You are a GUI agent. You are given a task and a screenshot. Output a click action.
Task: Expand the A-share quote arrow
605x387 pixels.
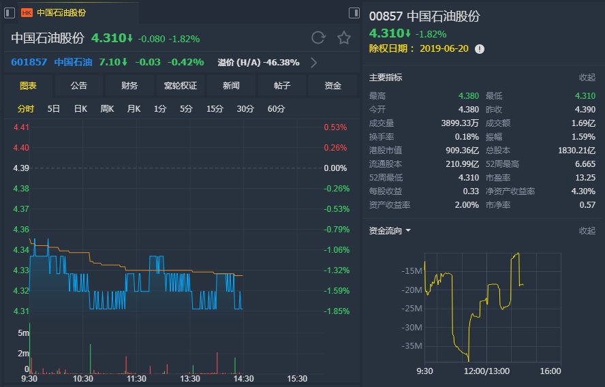(x=313, y=63)
